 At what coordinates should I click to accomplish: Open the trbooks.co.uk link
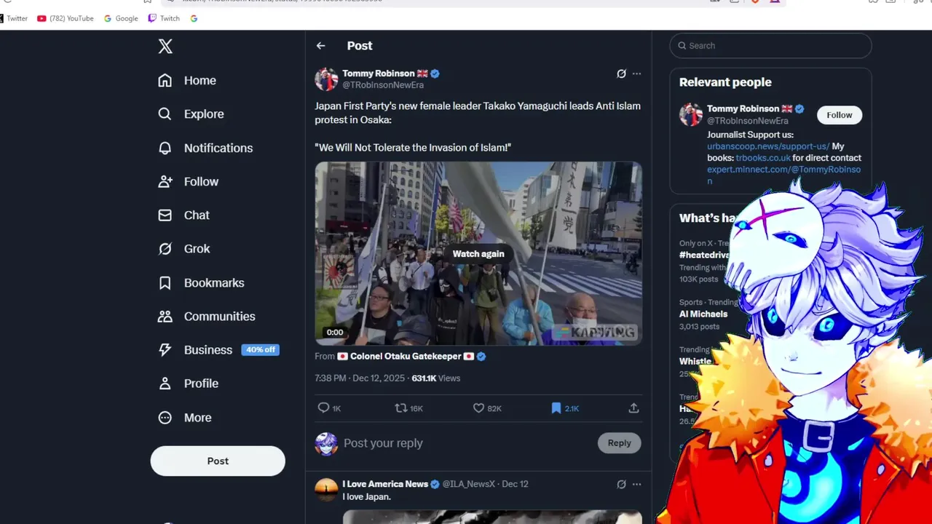[x=763, y=158]
